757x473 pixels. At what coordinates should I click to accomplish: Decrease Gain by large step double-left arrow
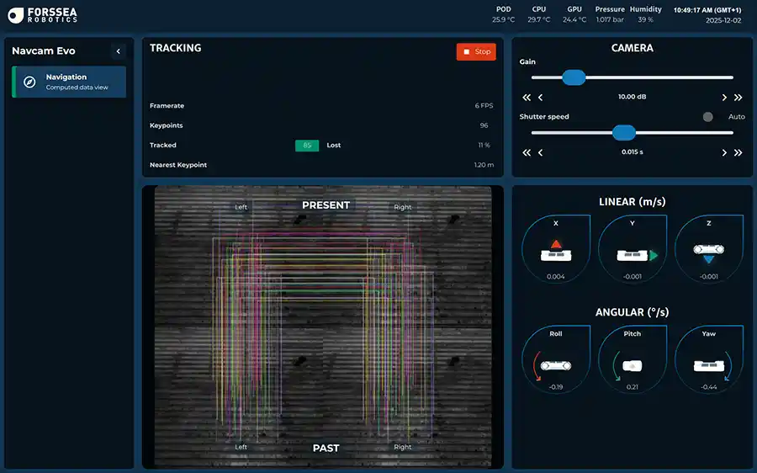pyautogui.click(x=527, y=98)
